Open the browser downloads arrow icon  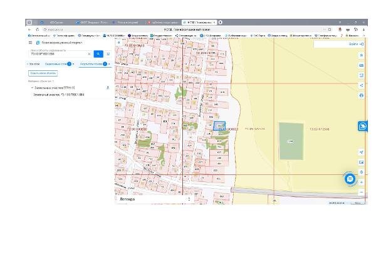click(x=363, y=29)
